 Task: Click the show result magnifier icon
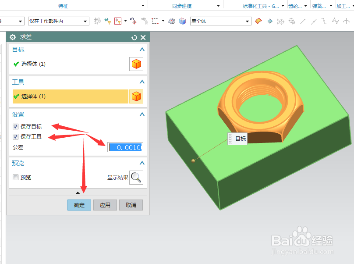point(136,178)
